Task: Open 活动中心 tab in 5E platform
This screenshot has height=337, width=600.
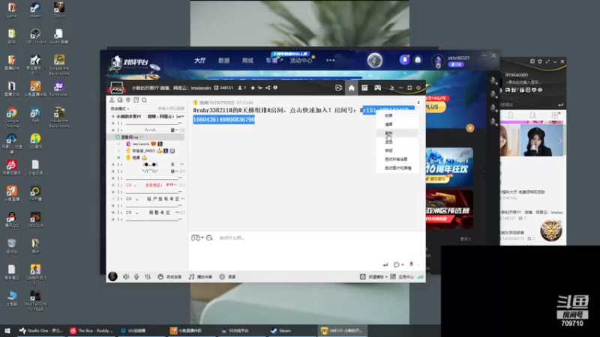Action: tap(301, 61)
